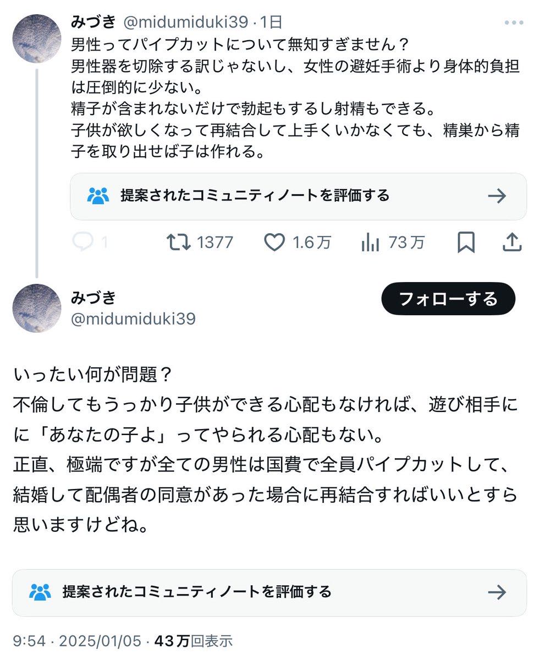The height and width of the screenshot is (660, 539).
Task: Open @midumiduki39 handle below second avatar
Action: (133, 319)
